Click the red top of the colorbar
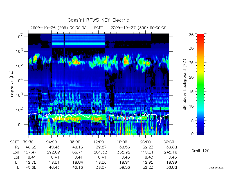This screenshot has width=225, height=169. tap(201, 37)
